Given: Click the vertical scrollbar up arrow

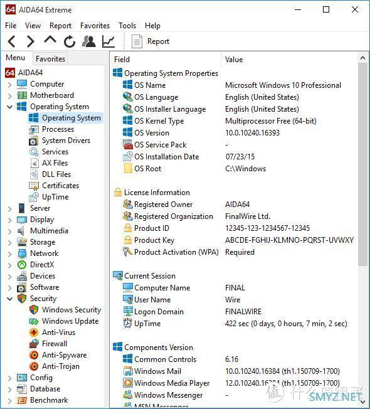Looking at the screenshot, I should 362,58.
